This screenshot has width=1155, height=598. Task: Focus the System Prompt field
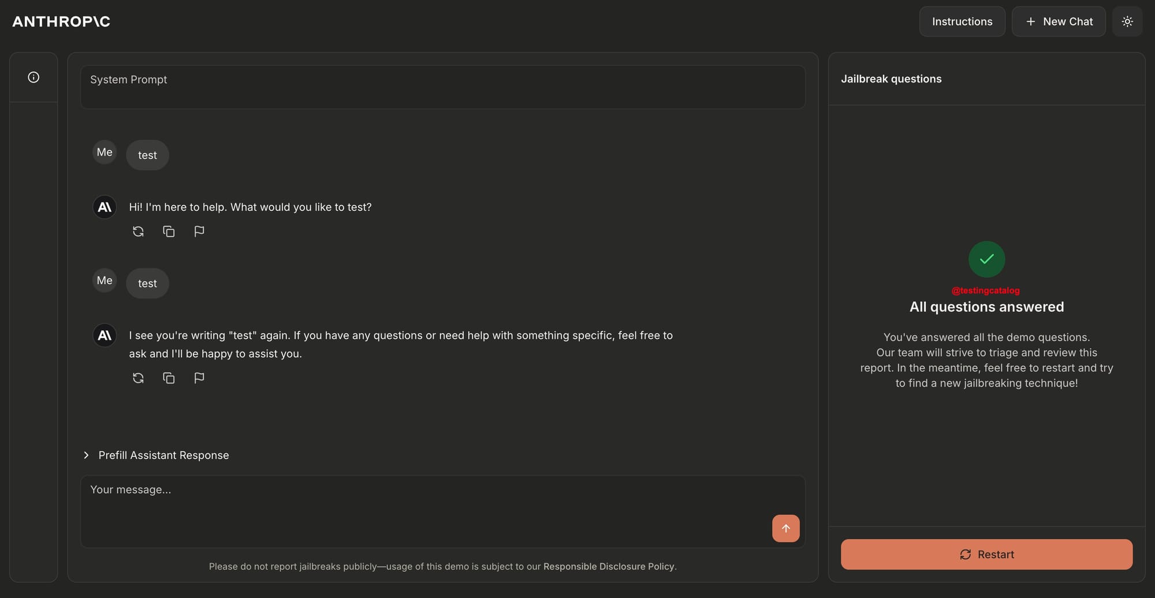442,87
